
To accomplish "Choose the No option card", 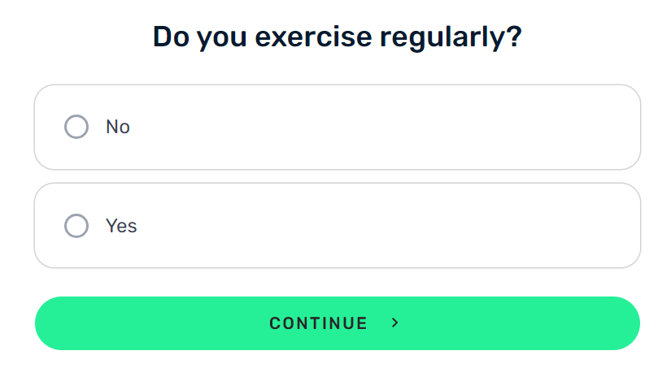I will tap(338, 127).
